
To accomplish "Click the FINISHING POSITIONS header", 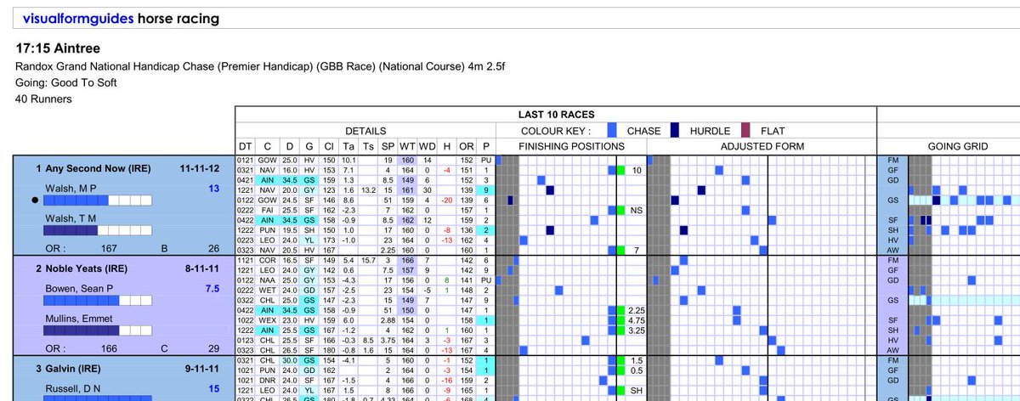I will pyautogui.click(x=570, y=147).
